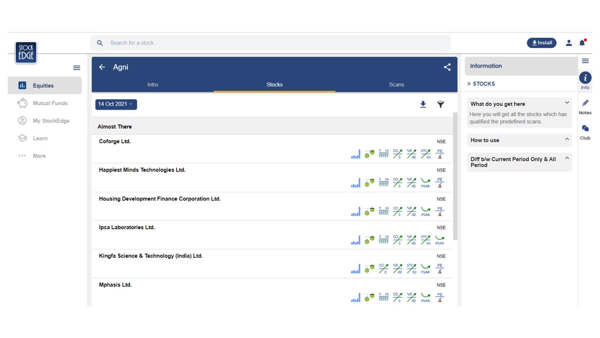Click Coforge CCI scan icon
This screenshot has height=338, width=600.
pyautogui.click(x=397, y=154)
